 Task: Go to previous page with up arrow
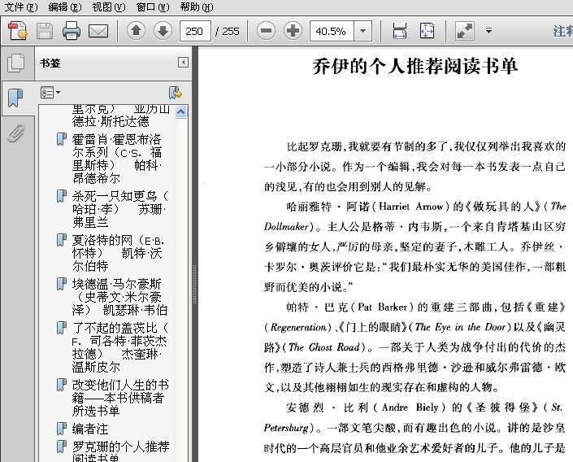136,32
